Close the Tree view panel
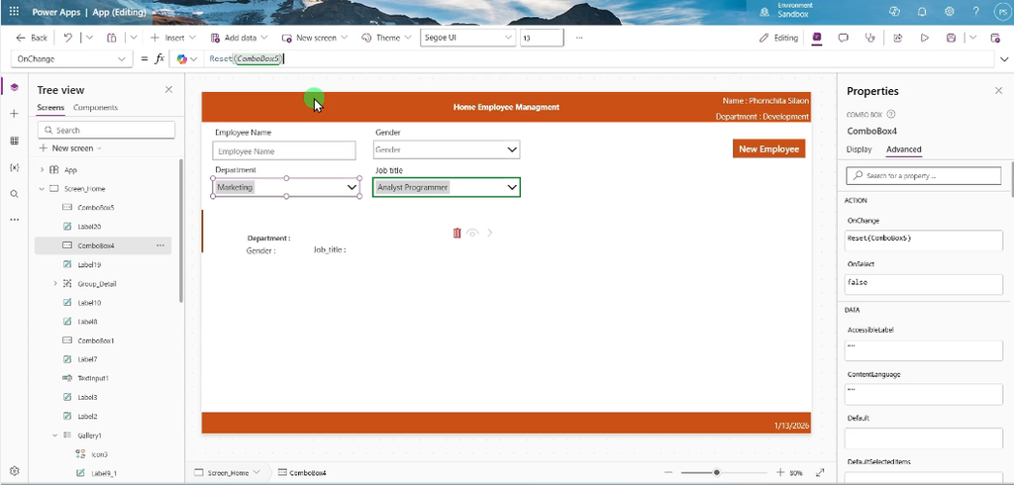The height and width of the screenshot is (485, 1014). 168,90
